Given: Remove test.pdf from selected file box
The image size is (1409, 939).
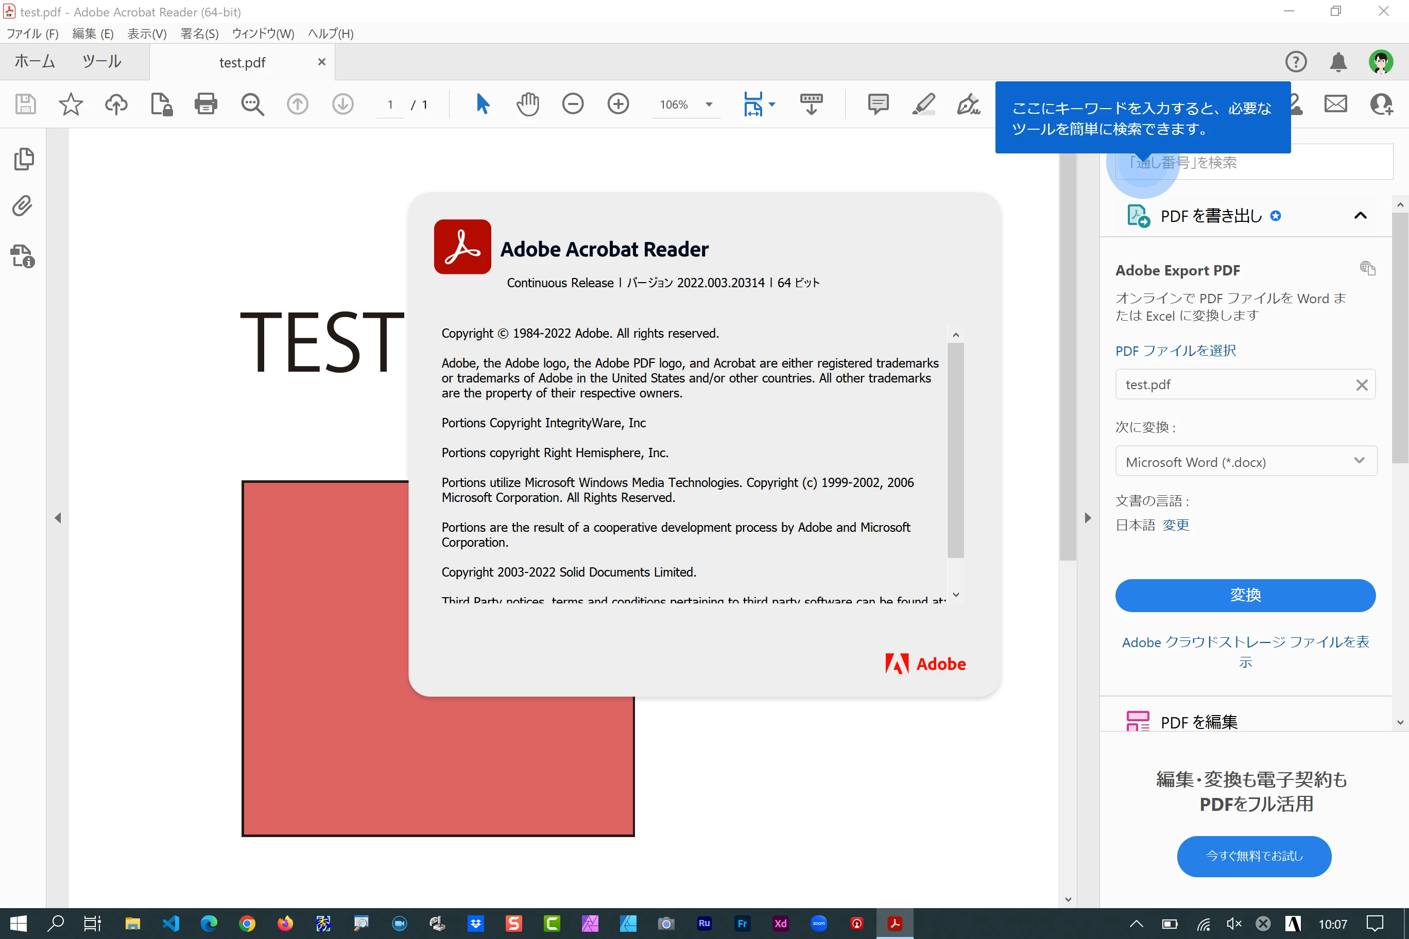Looking at the screenshot, I should point(1361,385).
